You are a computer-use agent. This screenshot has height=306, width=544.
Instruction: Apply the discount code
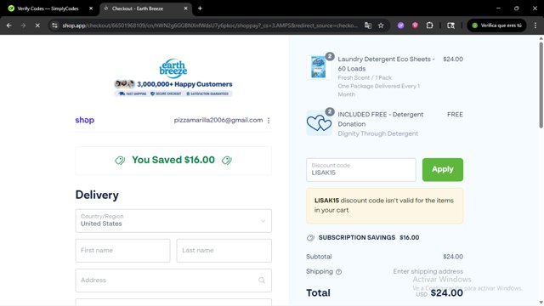click(x=442, y=170)
